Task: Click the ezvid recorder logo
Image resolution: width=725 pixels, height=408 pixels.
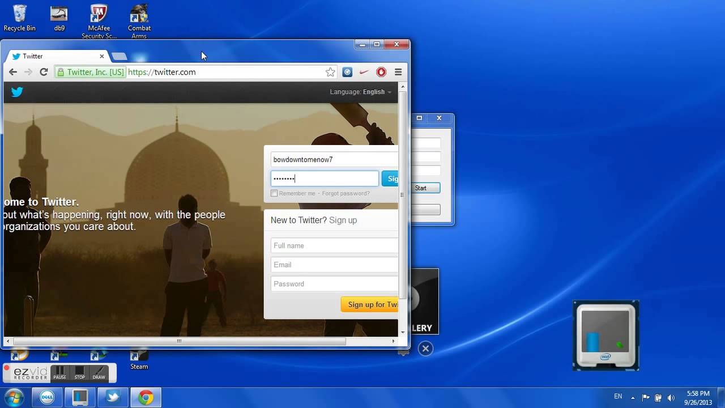Action: pos(31,373)
